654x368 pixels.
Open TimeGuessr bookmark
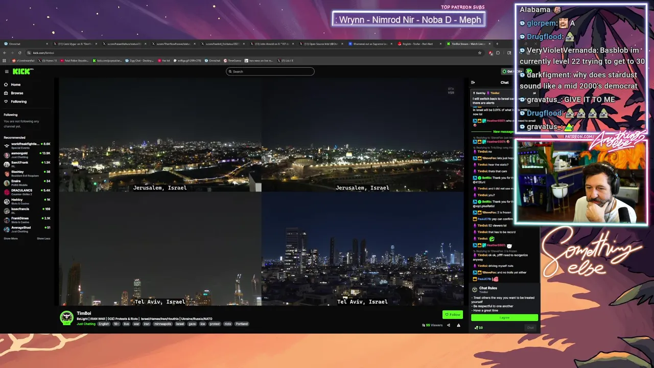click(x=232, y=60)
